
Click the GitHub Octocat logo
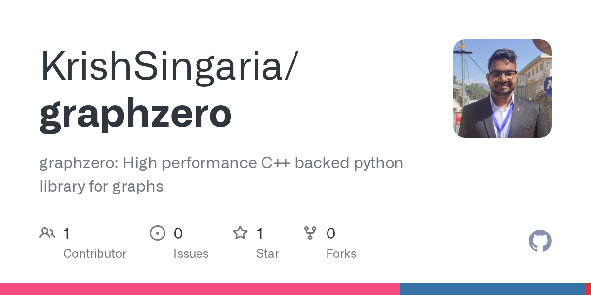pyautogui.click(x=540, y=241)
